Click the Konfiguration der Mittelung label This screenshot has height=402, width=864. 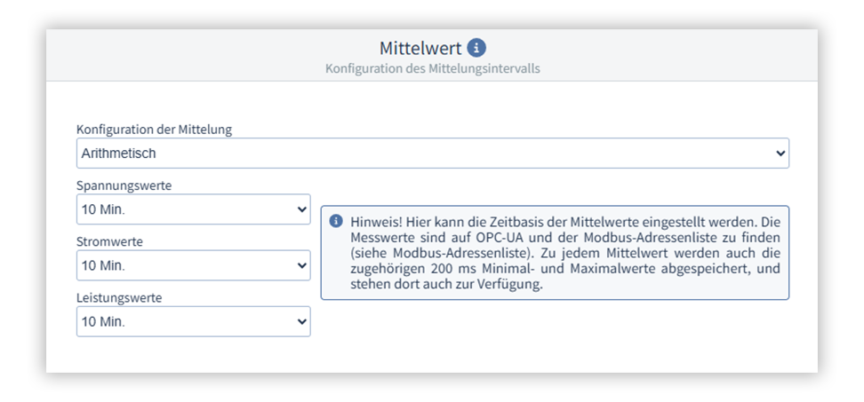pyautogui.click(x=154, y=130)
